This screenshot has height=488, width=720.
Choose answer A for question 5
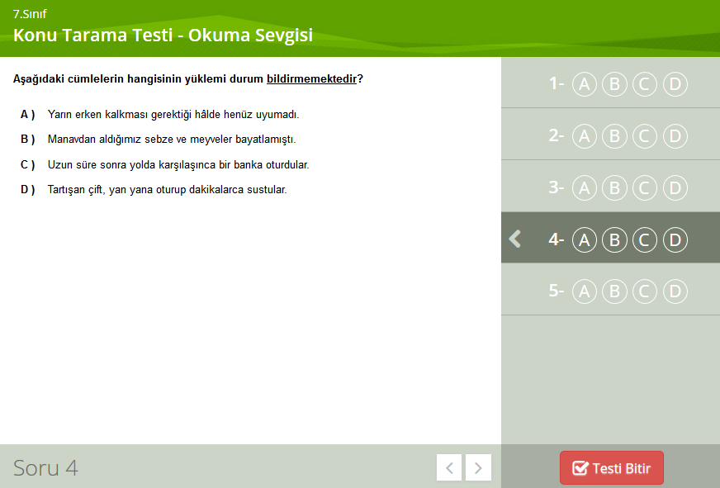click(584, 291)
